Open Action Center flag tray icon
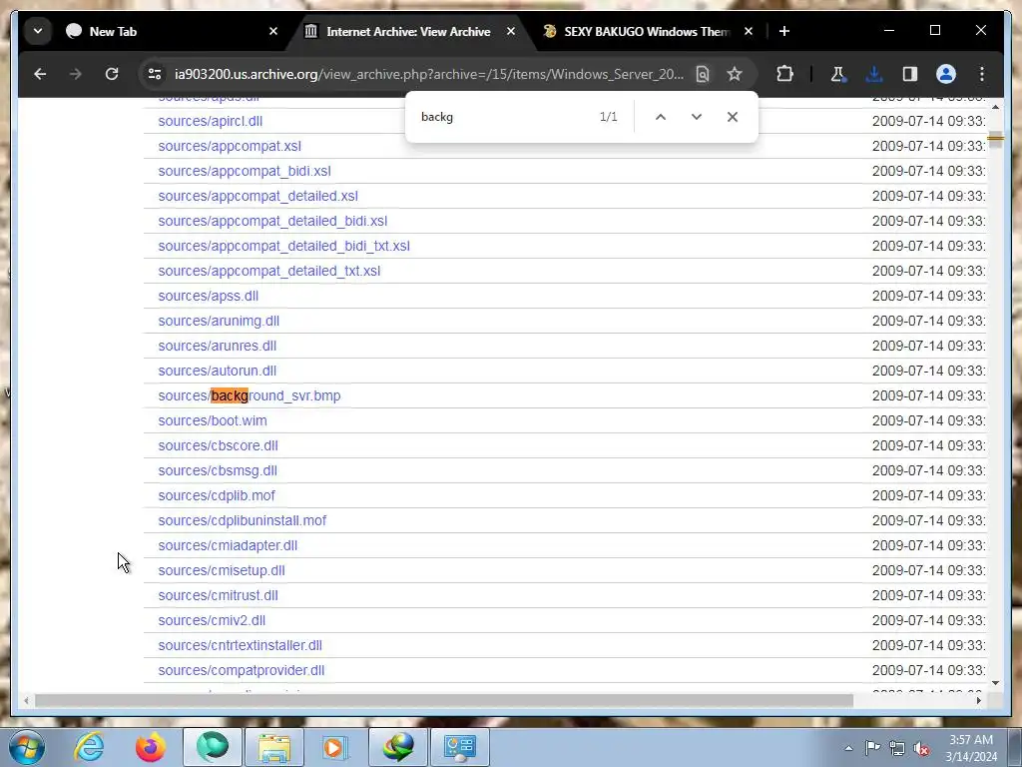The image size is (1022, 767). point(872,749)
